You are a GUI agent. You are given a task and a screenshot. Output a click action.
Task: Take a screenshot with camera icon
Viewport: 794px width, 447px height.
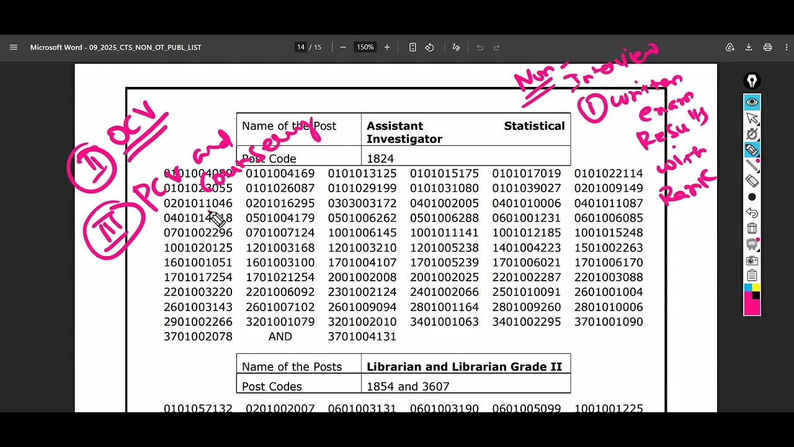coord(752,260)
